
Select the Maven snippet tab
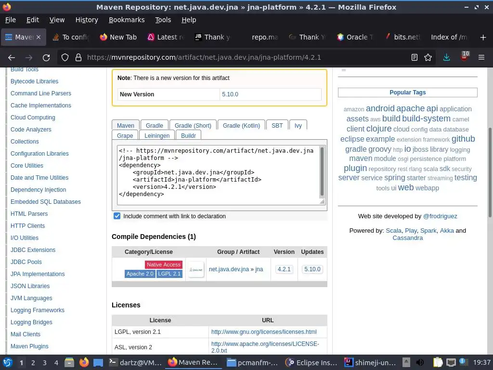point(126,126)
